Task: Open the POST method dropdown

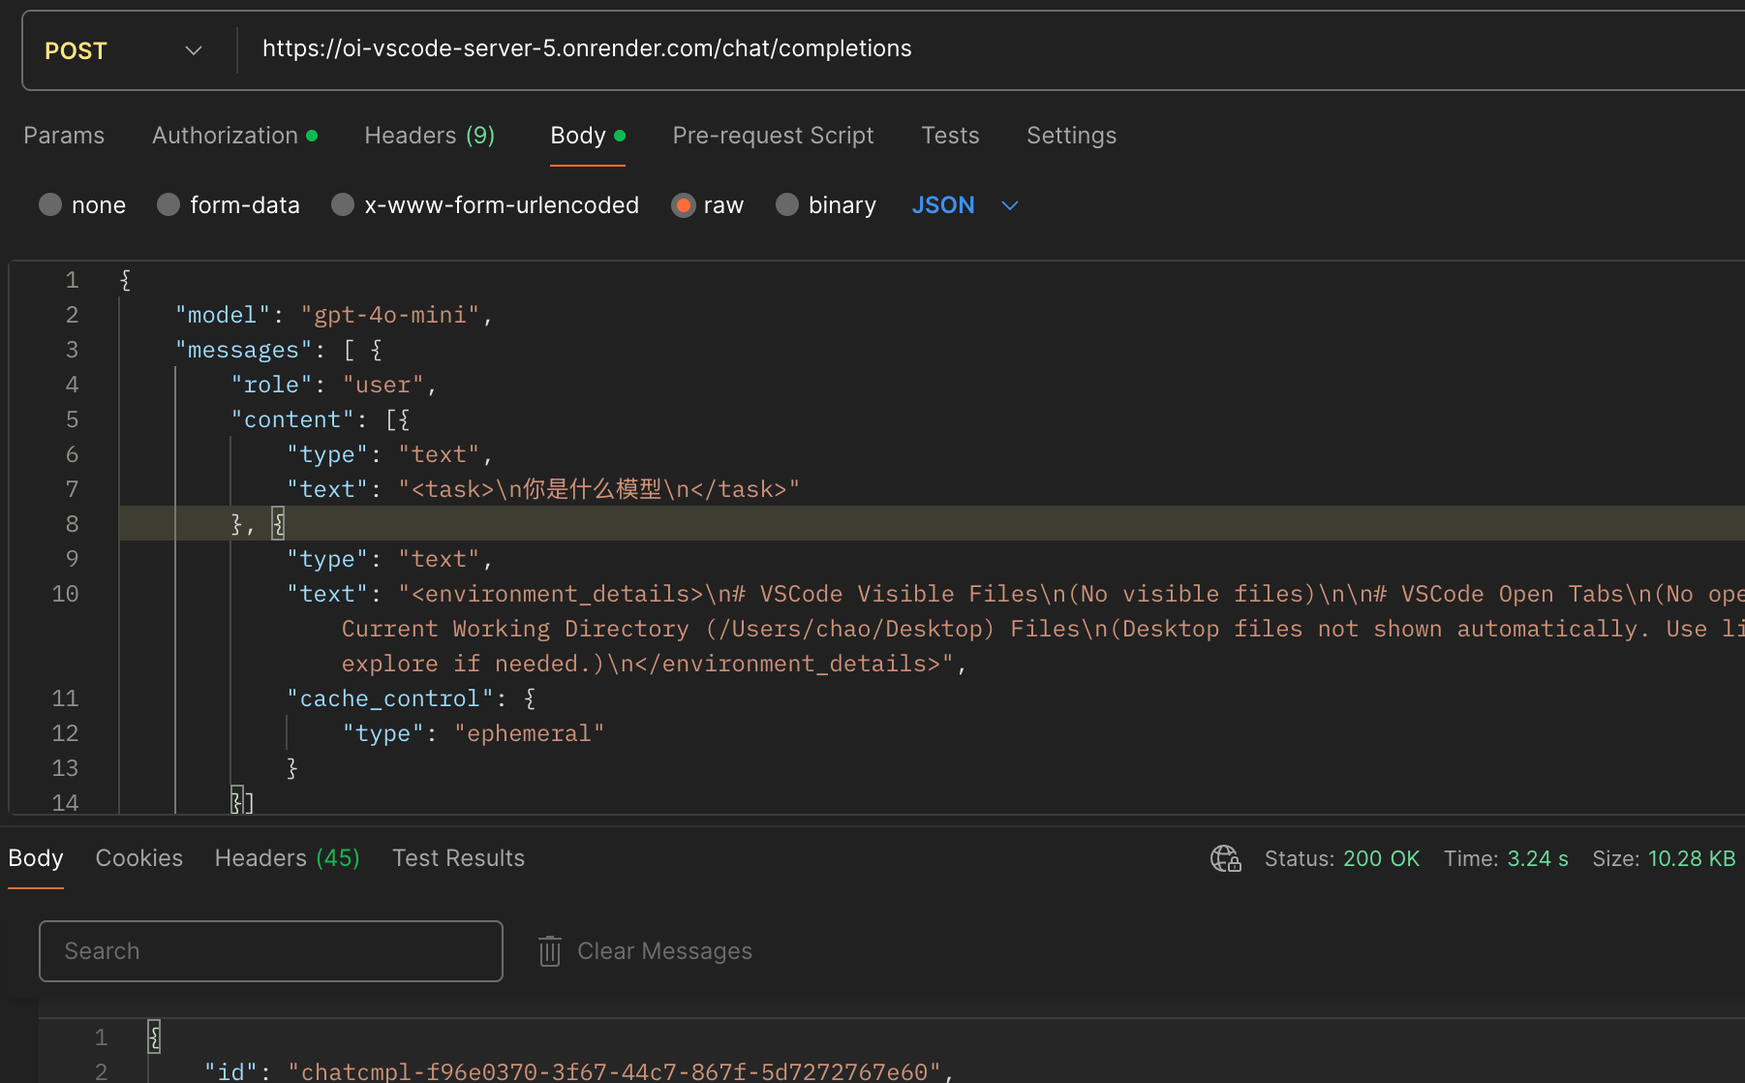Action: click(x=124, y=50)
